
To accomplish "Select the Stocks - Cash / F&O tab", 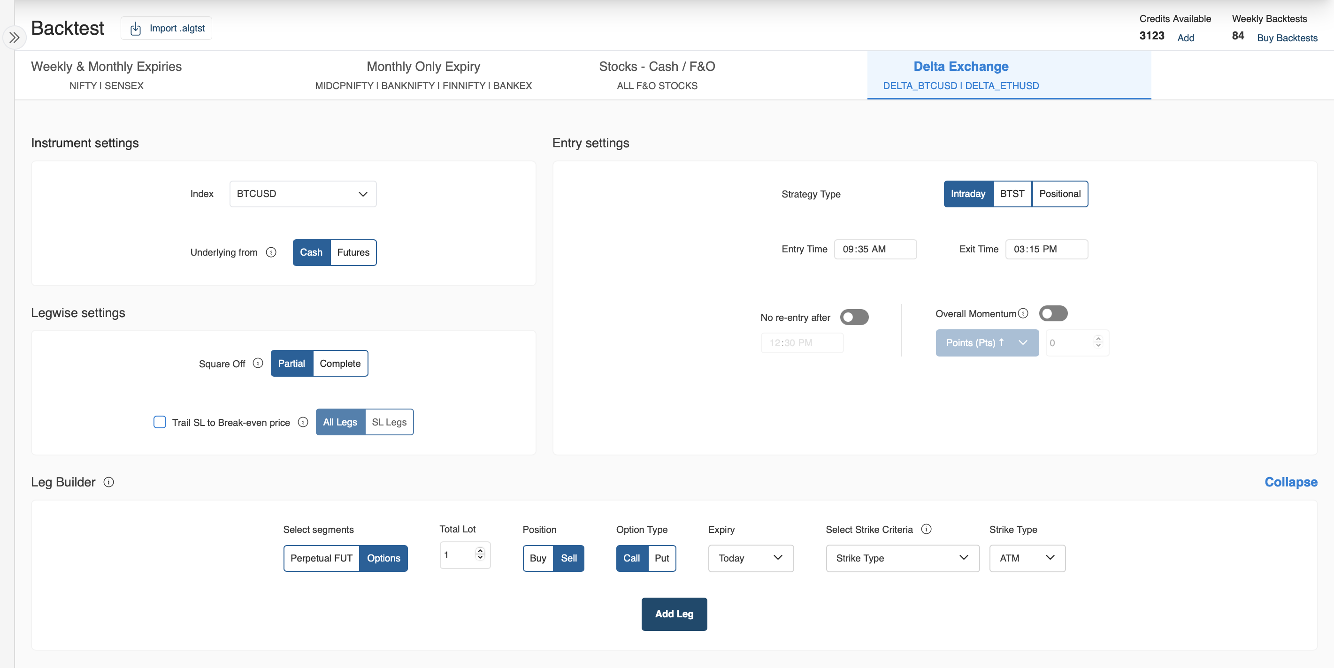I will coord(657,74).
